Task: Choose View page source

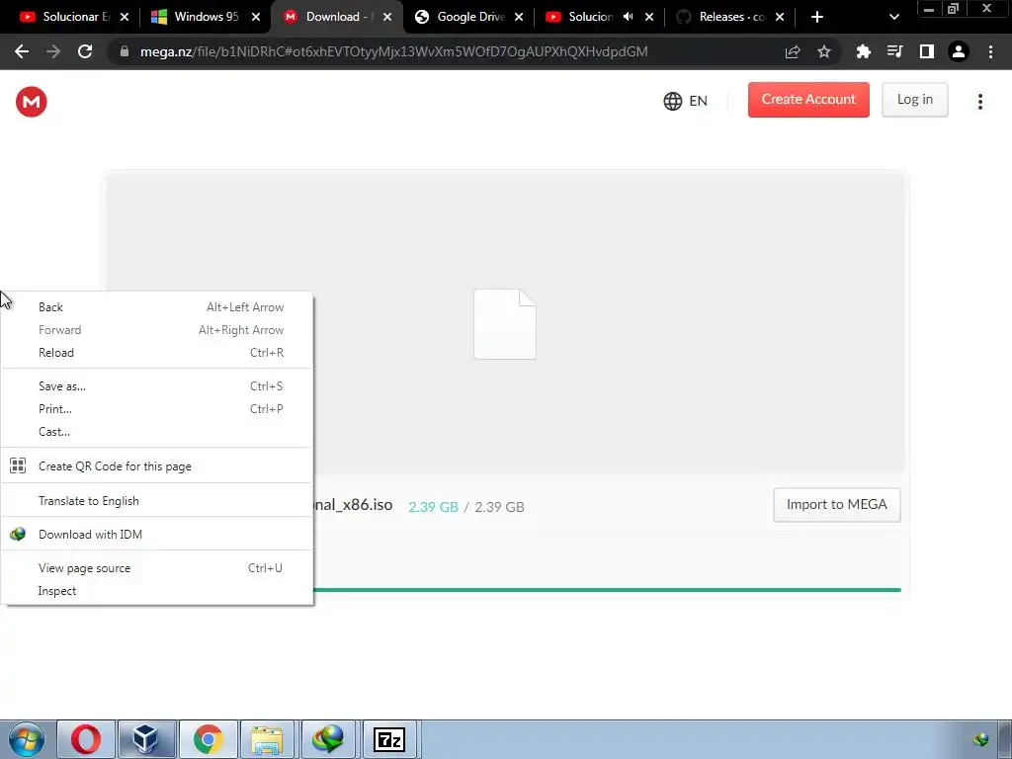Action: point(157,568)
